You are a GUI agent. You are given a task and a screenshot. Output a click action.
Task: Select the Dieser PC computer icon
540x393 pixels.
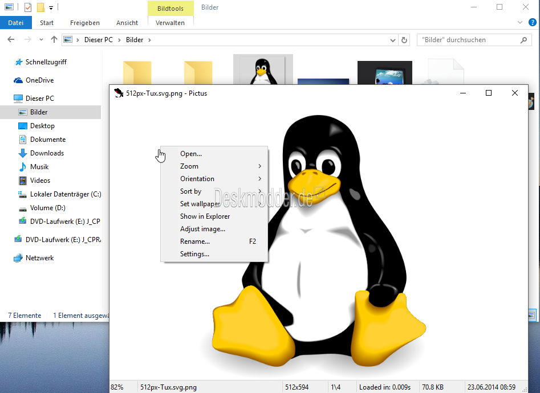18,99
